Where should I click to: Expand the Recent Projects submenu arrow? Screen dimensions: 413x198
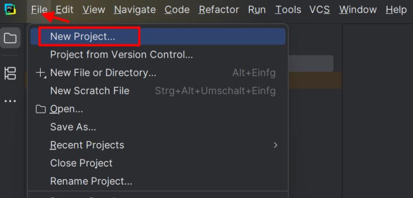[x=276, y=145]
